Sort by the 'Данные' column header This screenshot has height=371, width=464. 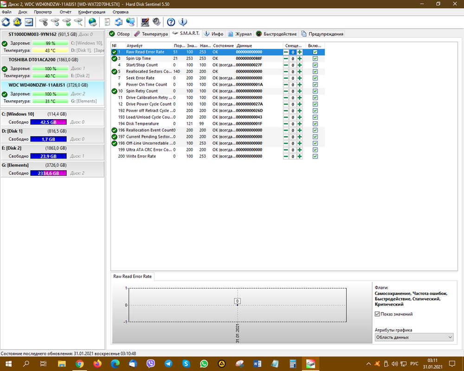pos(259,45)
